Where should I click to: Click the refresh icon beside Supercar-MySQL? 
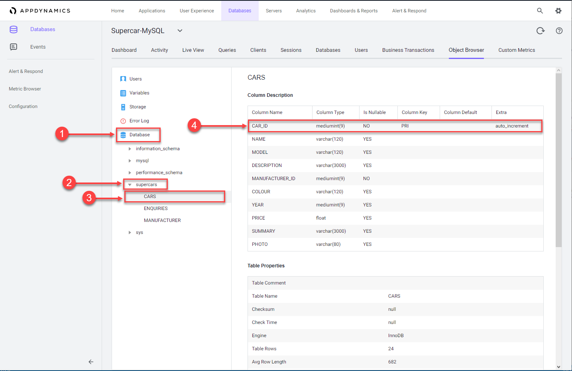pos(541,31)
